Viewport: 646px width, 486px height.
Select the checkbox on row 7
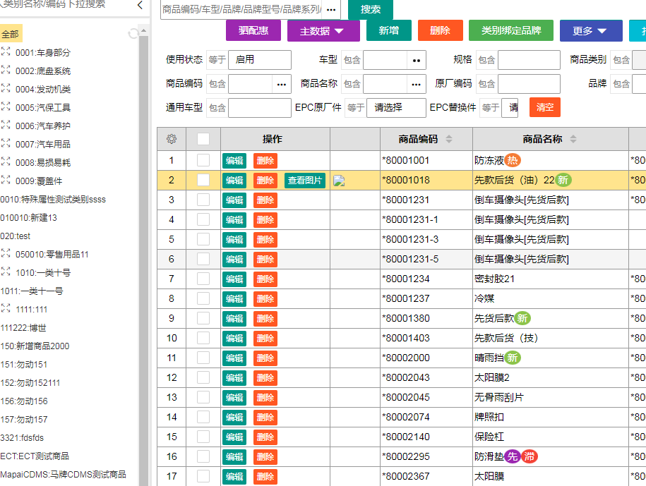pos(203,279)
